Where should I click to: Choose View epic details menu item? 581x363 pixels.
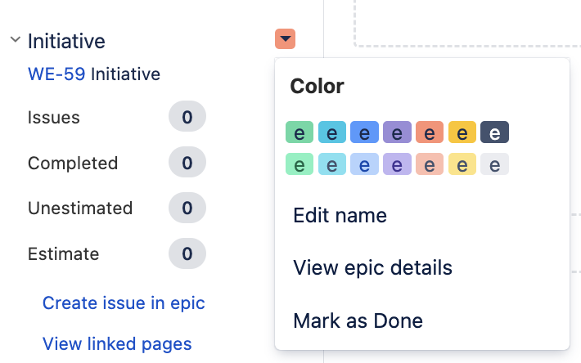372,268
